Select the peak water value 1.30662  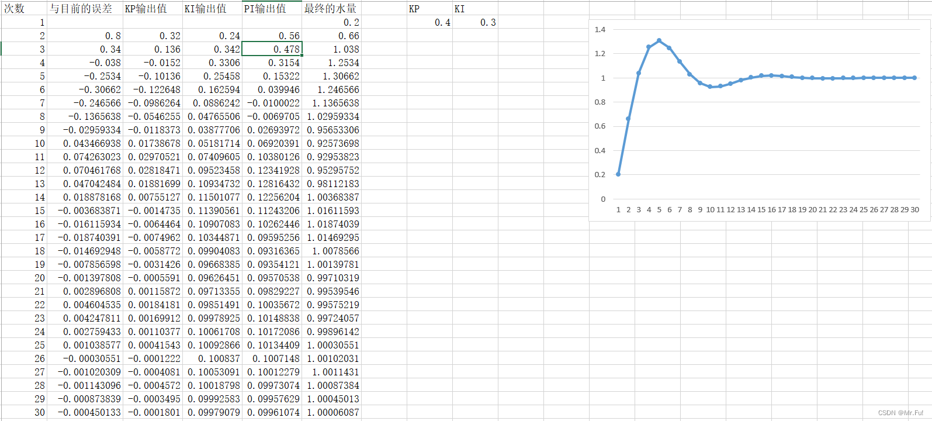pos(332,76)
